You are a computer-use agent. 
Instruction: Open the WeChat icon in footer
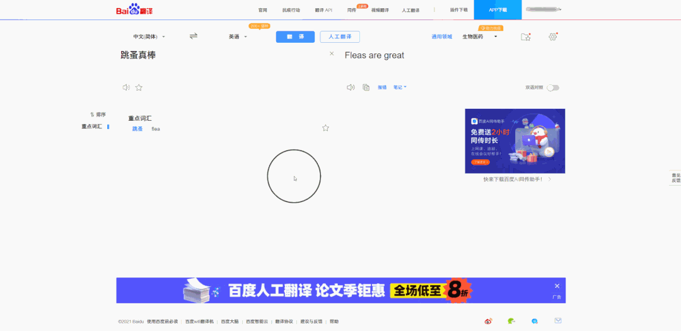(x=511, y=321)
